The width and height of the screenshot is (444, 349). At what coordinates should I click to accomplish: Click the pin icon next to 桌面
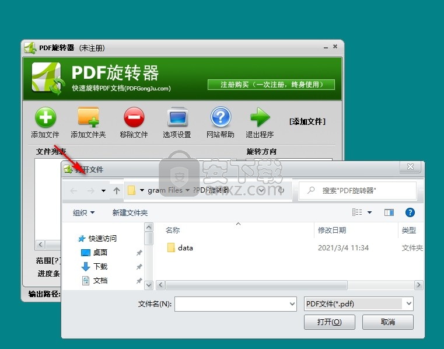(x=139, y=252)
